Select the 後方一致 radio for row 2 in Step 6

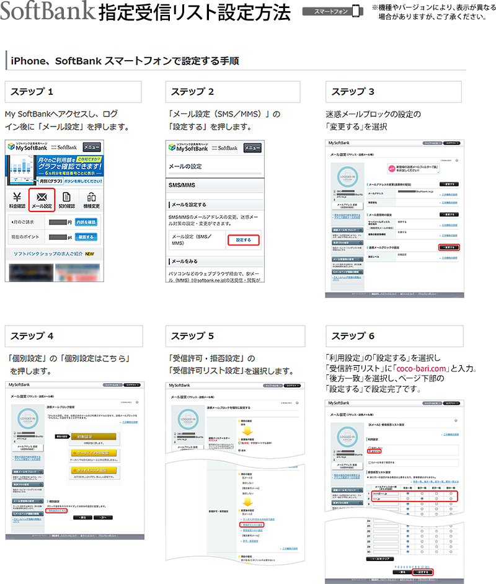point(422,498)
